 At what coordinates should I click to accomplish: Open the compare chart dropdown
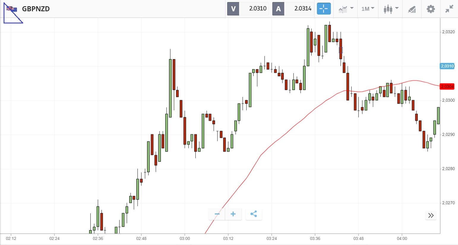pyautogui.click(x=346, y=9)
